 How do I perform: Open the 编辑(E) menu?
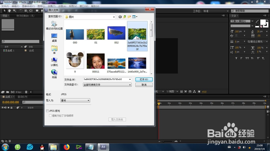(15, 6)
